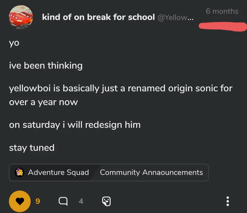The image size is (247, 213).
Task: Open "kind of on break for school" profile
Action: tap(98, 17)
